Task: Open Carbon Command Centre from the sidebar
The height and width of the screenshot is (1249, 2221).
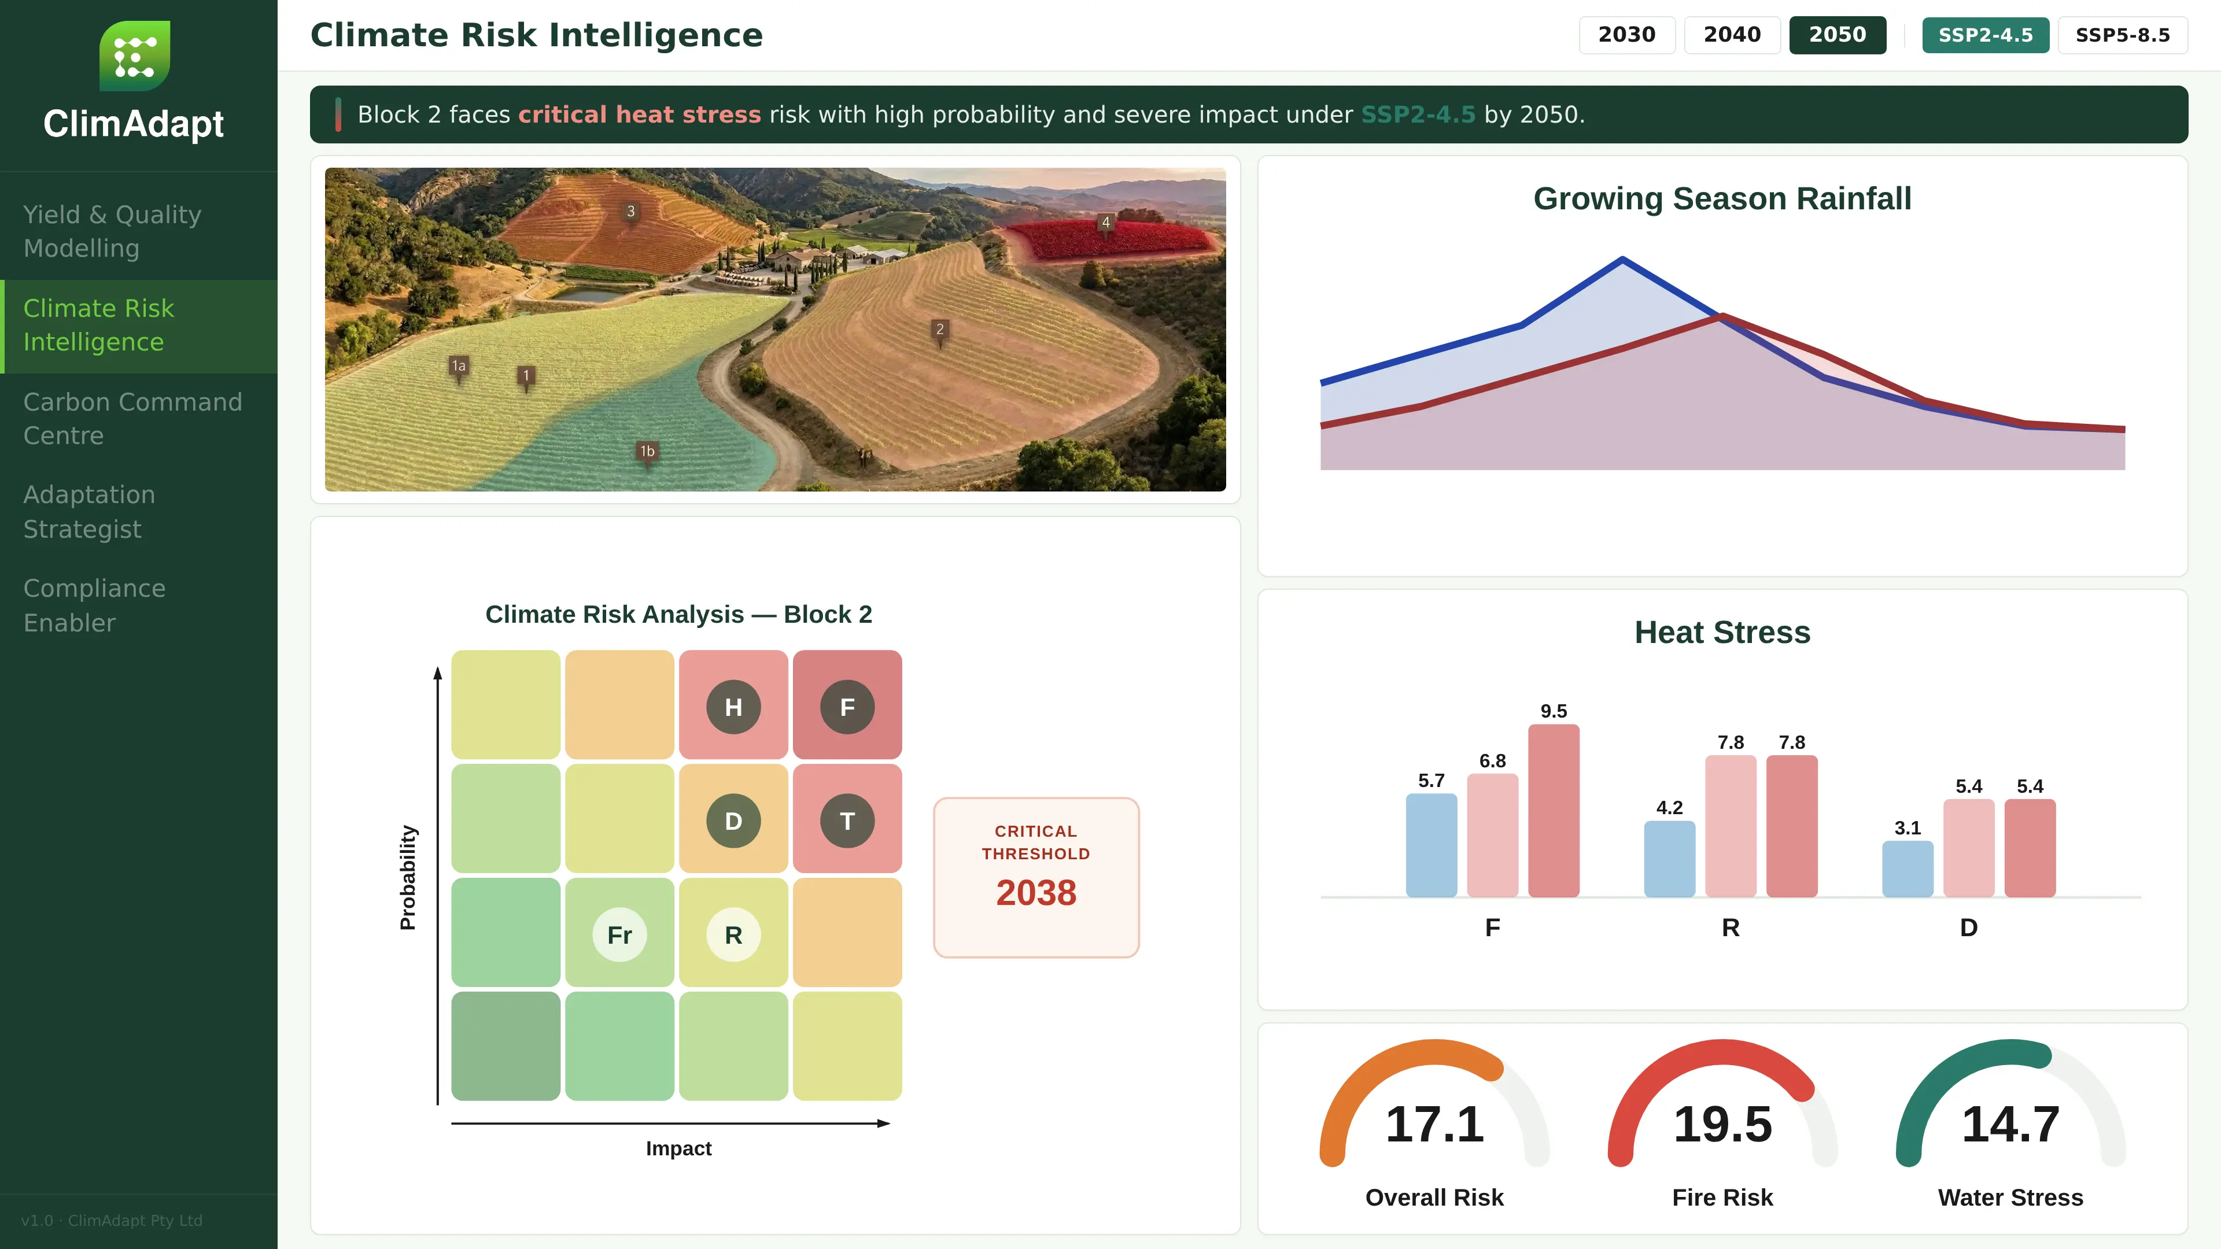Action: [x=134, y=419]
